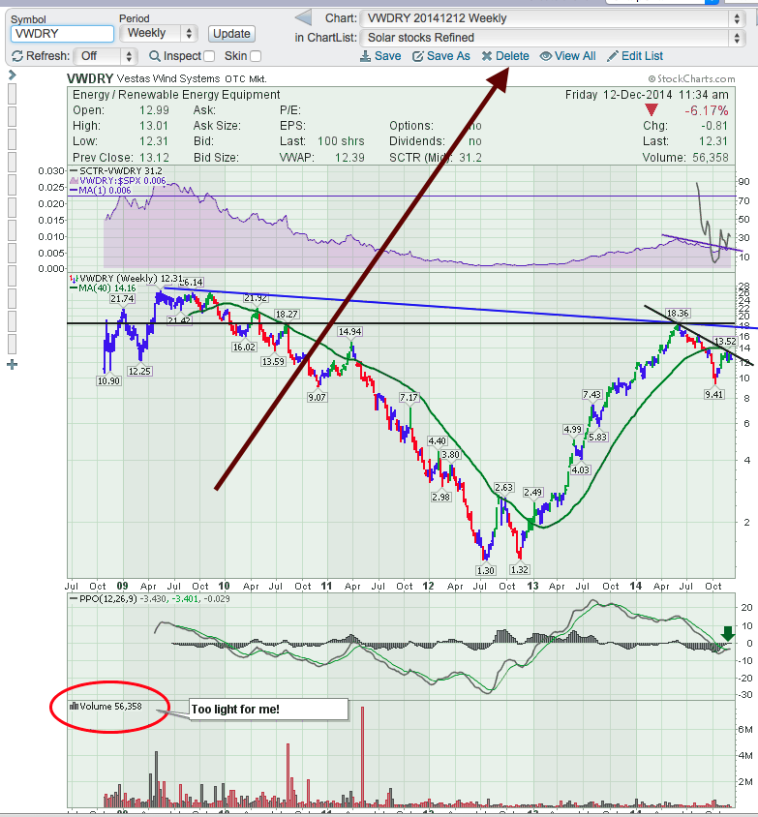Screen dimensions: 758x817
Task: Click the 1.32 bottom price label
Action: pyautogui.click(x=520, y=569)
